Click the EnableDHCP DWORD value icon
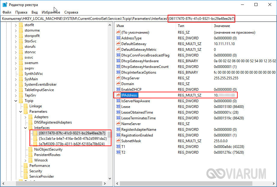Screen dimensions: 277x187 (118, 89)
